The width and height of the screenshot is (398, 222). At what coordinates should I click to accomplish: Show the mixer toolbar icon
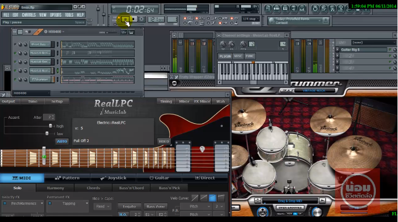(x=302, y=9)
